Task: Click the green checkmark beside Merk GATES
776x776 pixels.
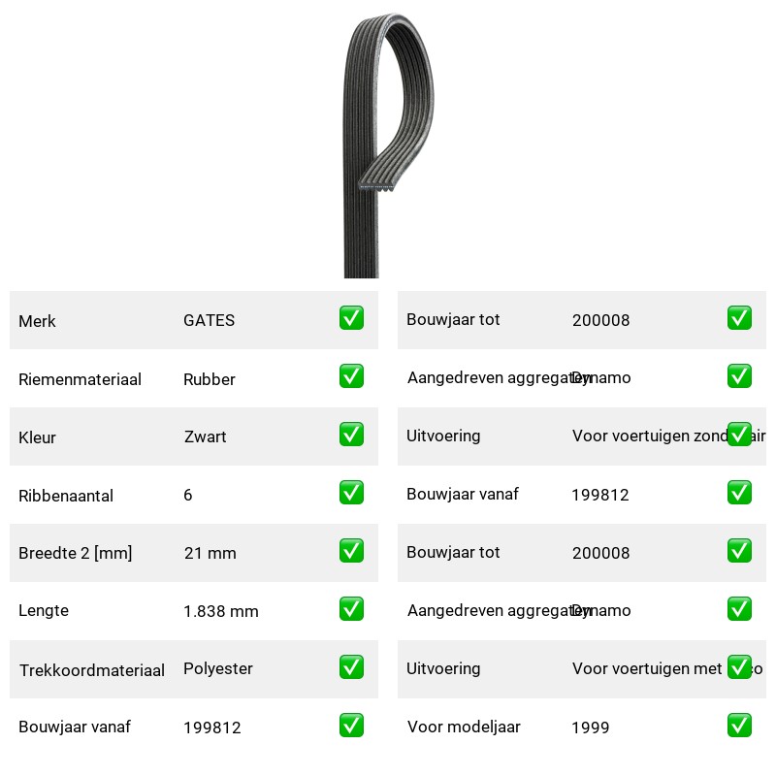Action: pos(351,318)
